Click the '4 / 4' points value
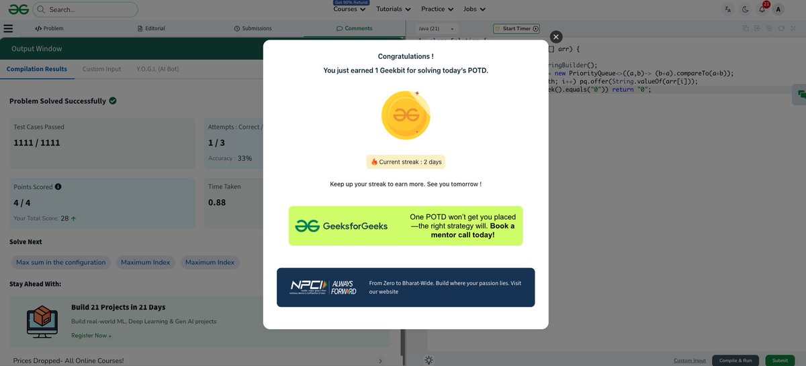The height and width of the screenshot is (366, 806). click(x=22, y=202)
